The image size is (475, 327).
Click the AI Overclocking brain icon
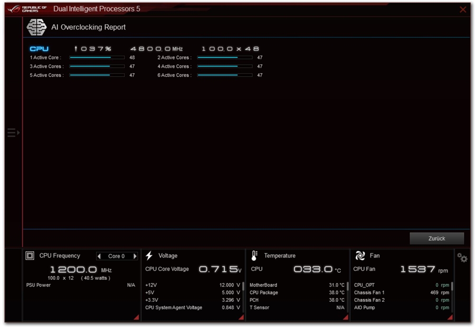37,27
